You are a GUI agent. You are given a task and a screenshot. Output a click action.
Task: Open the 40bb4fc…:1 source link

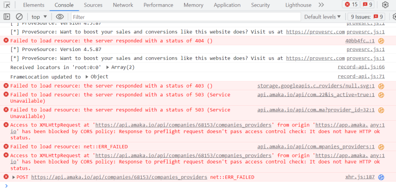tap(360, 41)
